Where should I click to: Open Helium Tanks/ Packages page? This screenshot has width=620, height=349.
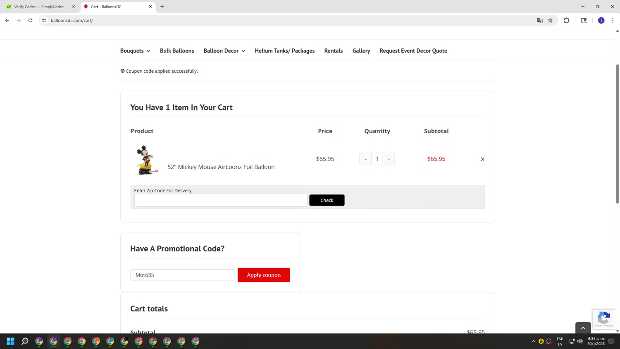(x=284, y=51)
